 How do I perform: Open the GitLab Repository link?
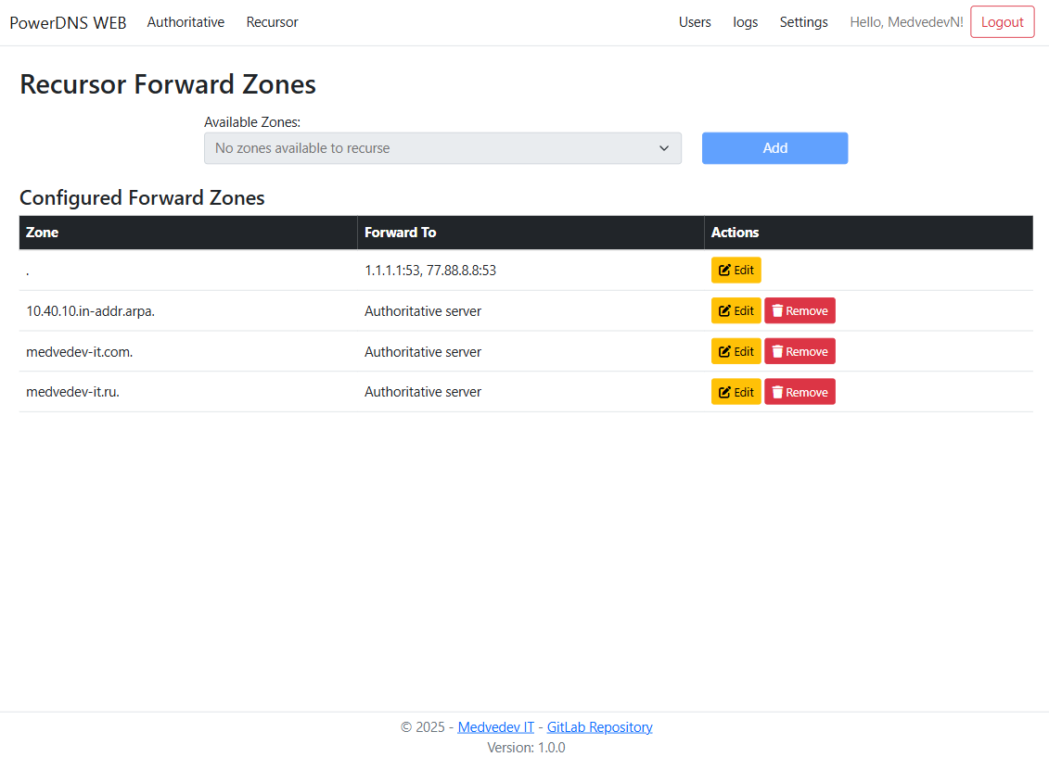point(599,727)
